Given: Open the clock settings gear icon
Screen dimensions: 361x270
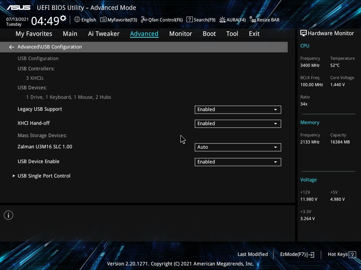Looking at the screenshot, I should pos(63,18).
